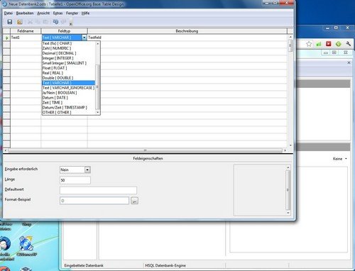This screenshot has height=271, width=355.
Task: Open the wrench settings menu in browser
Action: [x=348, y=44]
